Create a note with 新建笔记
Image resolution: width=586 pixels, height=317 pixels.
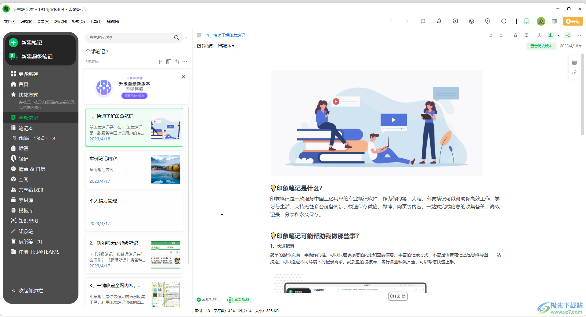click(26, 43)
